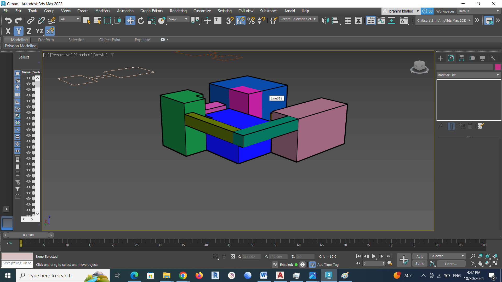Click the Filters... button
This screenshot has height=282, width=502.
pyautogui.click(x=451, y=264)
